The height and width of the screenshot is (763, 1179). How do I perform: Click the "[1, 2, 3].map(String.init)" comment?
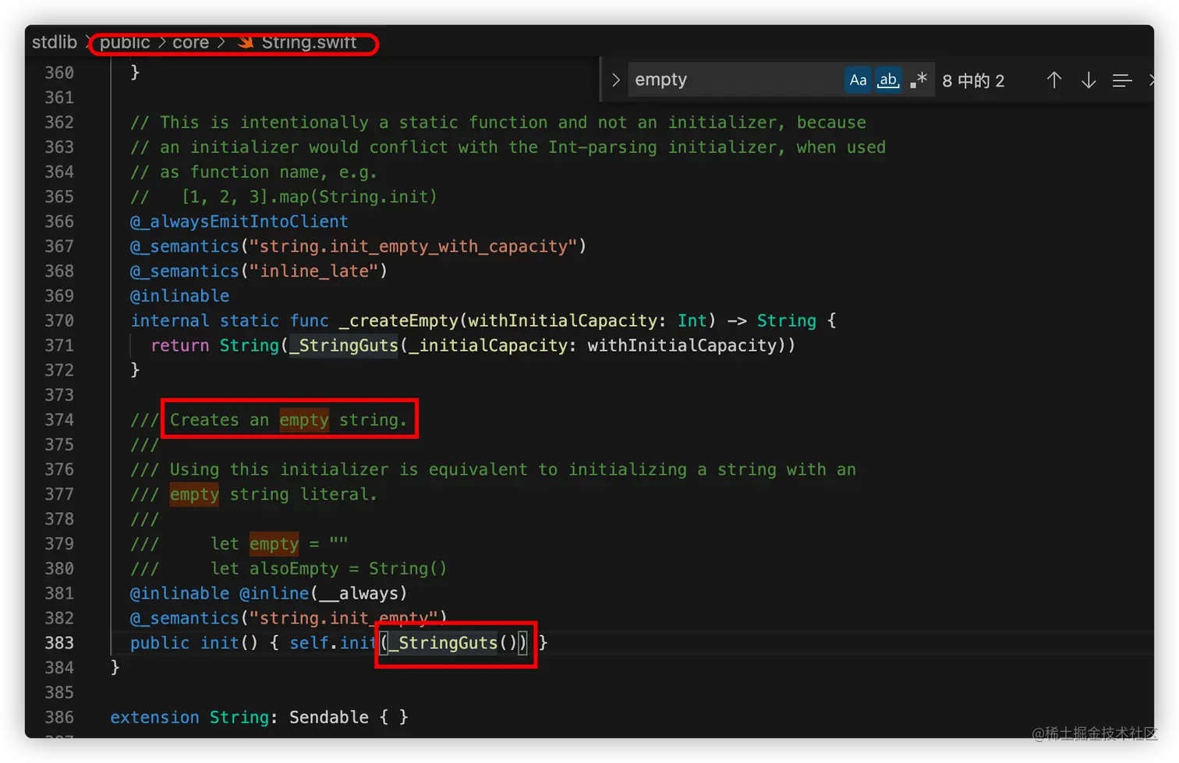coord(309,196)
